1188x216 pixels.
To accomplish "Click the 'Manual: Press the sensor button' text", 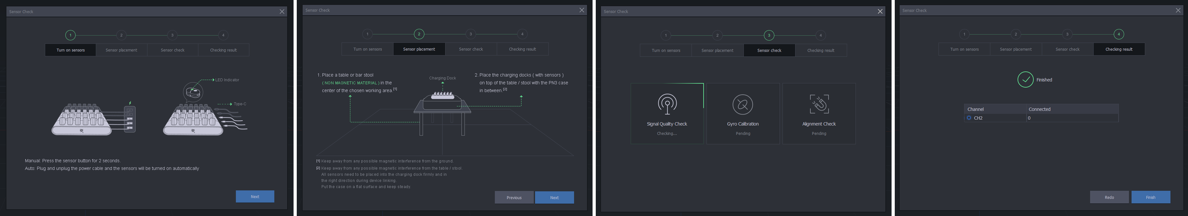I will 72,161.
